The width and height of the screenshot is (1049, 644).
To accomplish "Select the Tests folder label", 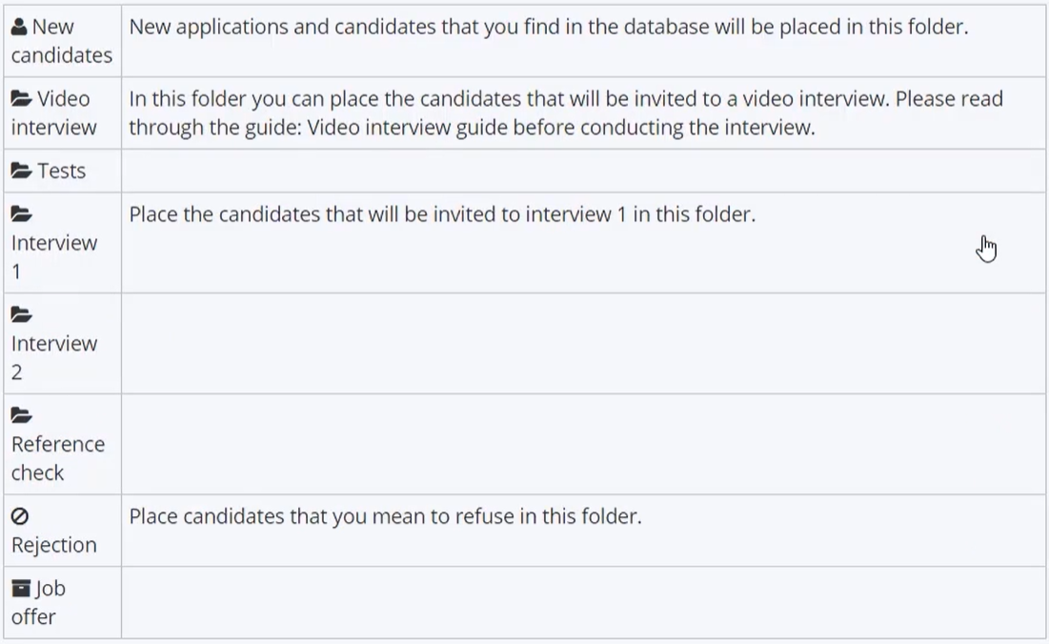I will coord(62,171).
